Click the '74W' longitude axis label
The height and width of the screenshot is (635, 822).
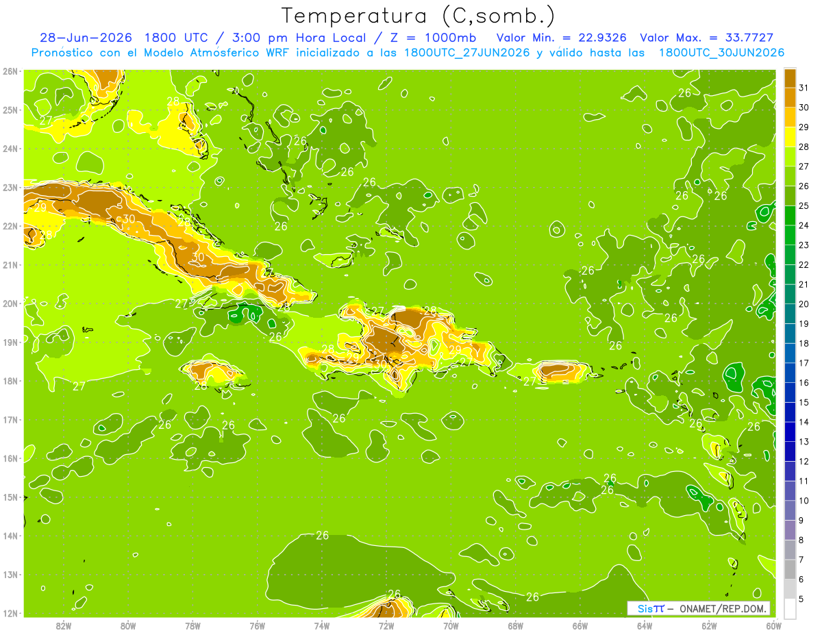click(x=321, y=625)
